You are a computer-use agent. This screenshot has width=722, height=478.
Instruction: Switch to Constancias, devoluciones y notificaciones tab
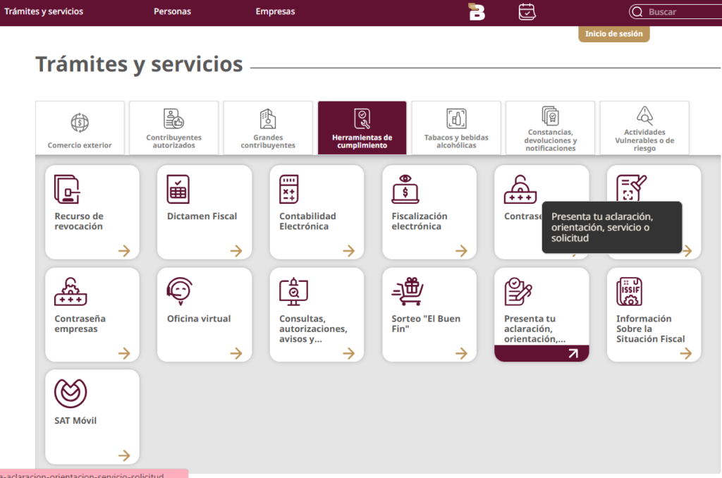(550, 128)
